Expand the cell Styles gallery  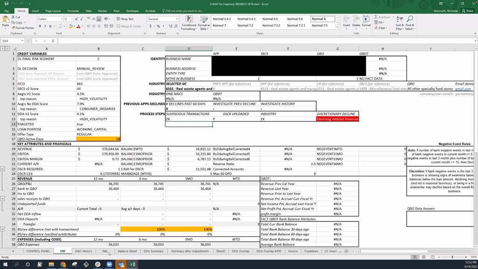click(x=337, y=28)
